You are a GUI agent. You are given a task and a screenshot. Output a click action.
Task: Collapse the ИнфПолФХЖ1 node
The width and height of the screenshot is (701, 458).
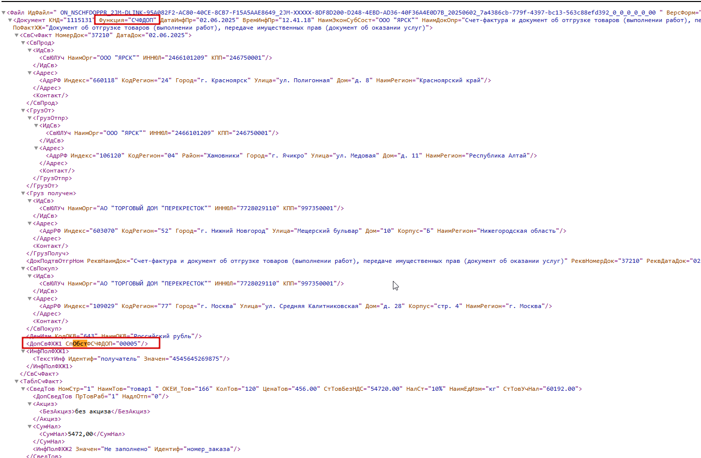tap(23, 351)
